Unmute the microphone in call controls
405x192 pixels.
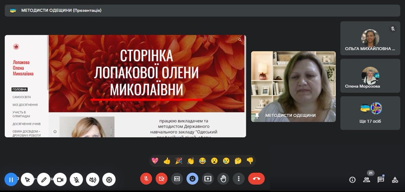(x=146, y=179)
